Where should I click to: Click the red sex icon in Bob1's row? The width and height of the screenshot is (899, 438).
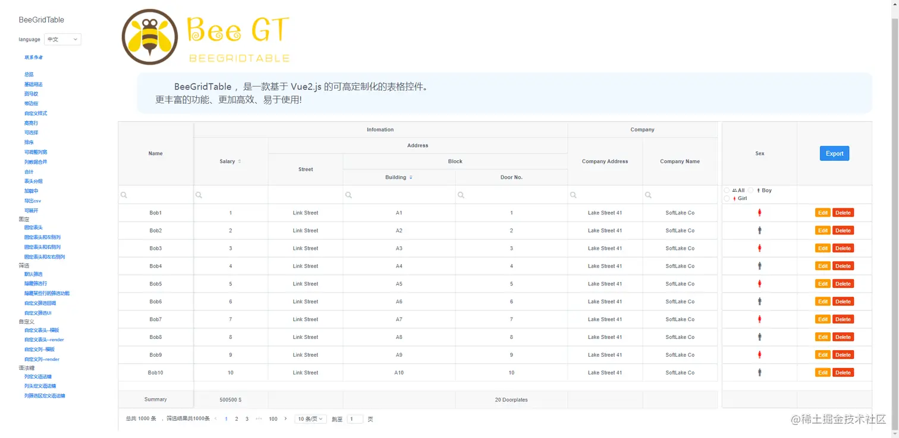coord(759,212)
